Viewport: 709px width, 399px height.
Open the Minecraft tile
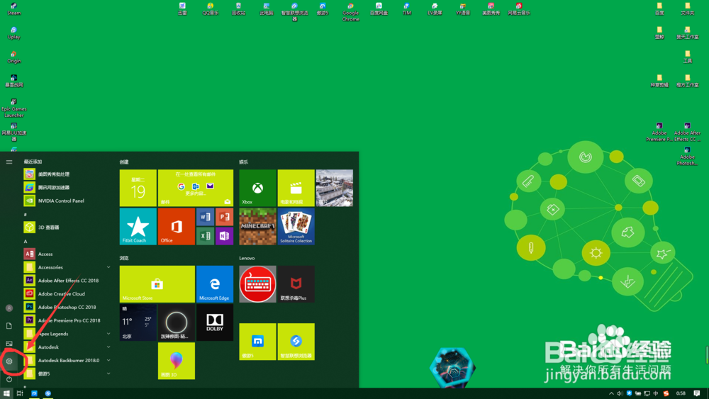[257, 226]
